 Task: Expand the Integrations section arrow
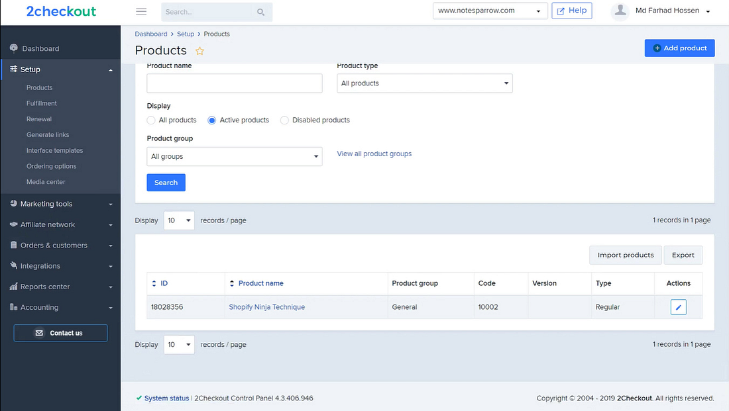[x=111, y=267]
